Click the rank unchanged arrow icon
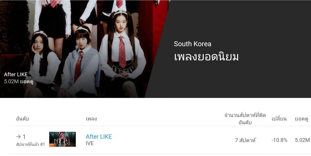Screen dimensions: 311x156 pyautogui.click(x=19, y=137)
